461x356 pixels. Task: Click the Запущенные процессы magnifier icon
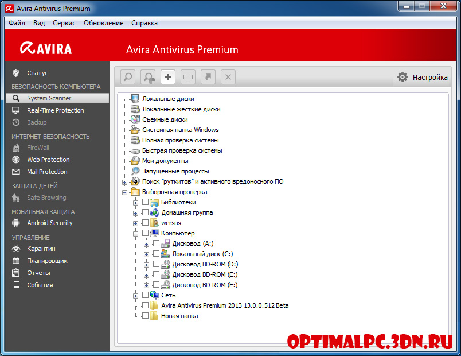click(x=135, y=171)
